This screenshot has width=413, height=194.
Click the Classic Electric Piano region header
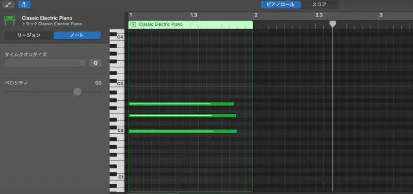[x=190, y=24]
